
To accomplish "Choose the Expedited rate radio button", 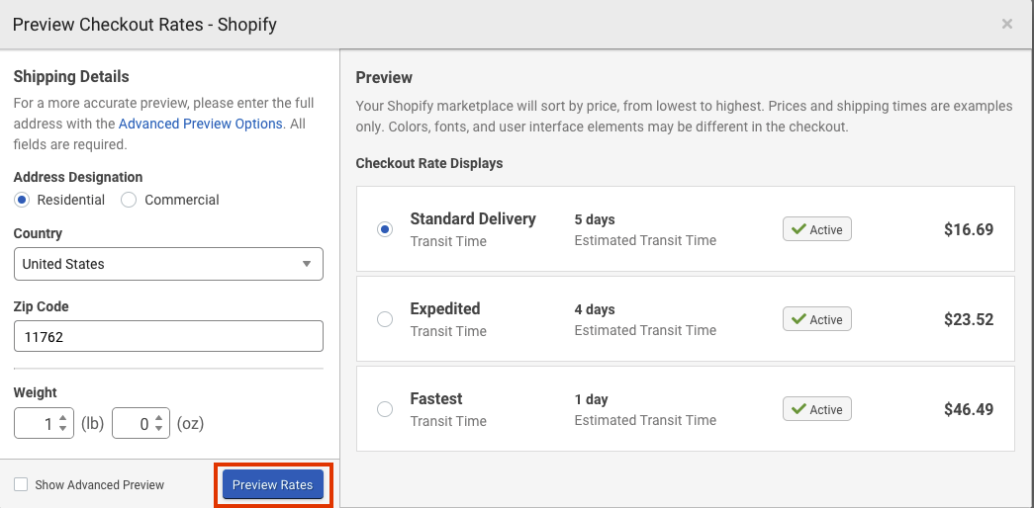I will point(385,319).
